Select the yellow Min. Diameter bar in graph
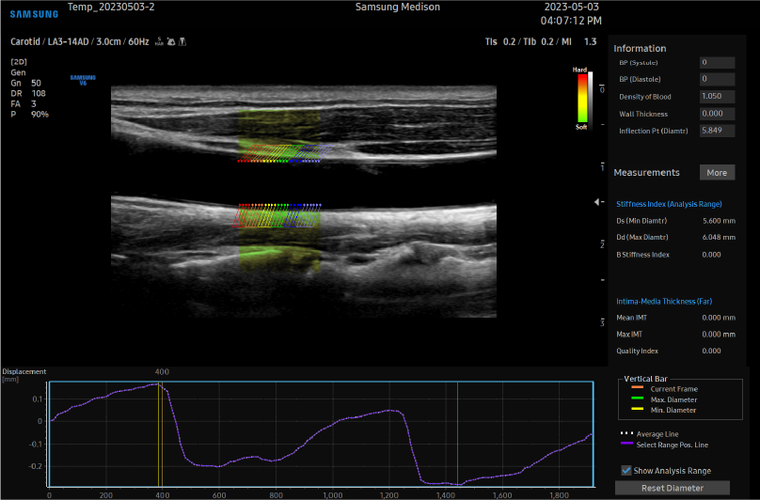 point(159,434)
